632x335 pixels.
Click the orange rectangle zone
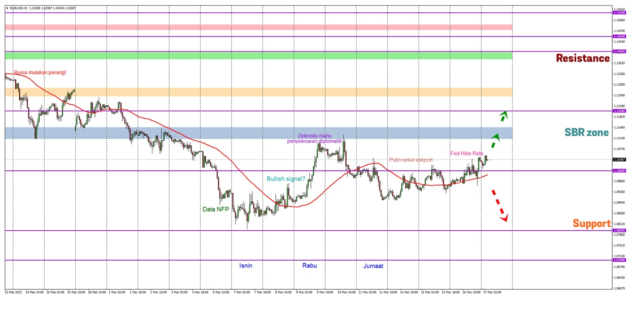click(258, 92)
